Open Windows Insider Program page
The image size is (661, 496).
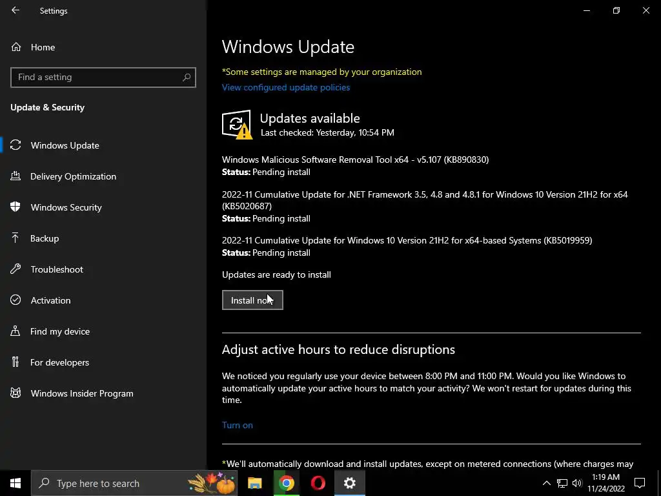[x=103, y=393]
